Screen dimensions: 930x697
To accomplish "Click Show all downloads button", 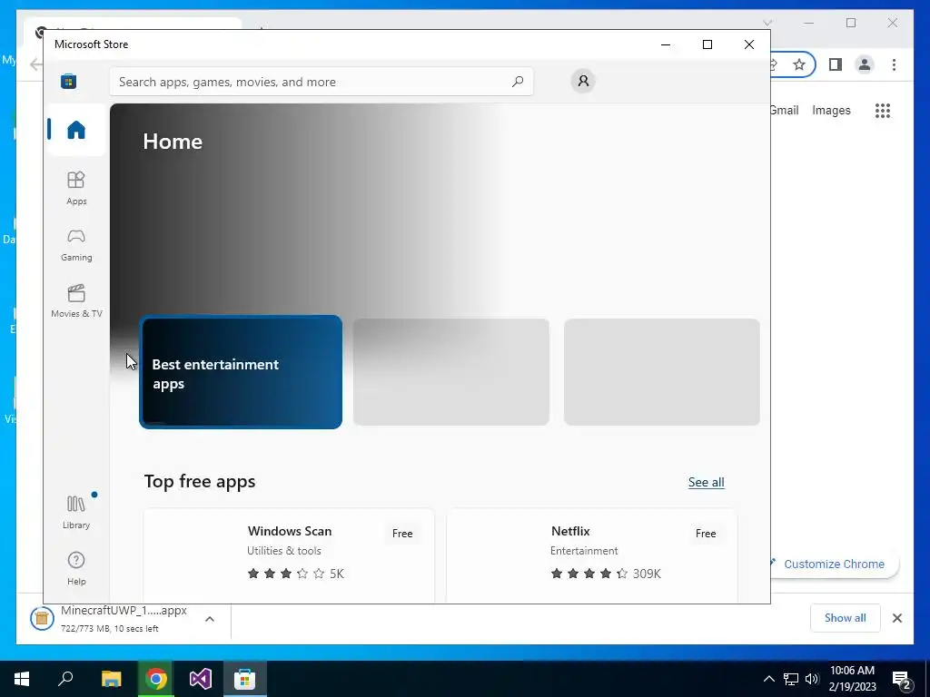I will [845, 617].
